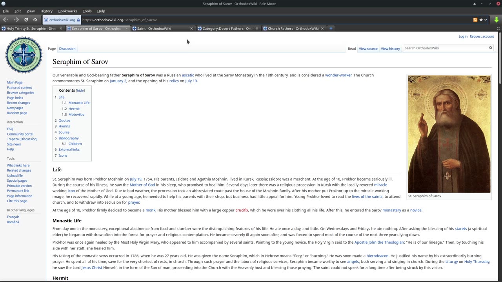502x282 pixels.
Task: Switch to Română language version
Action: (x=13, y=222)
